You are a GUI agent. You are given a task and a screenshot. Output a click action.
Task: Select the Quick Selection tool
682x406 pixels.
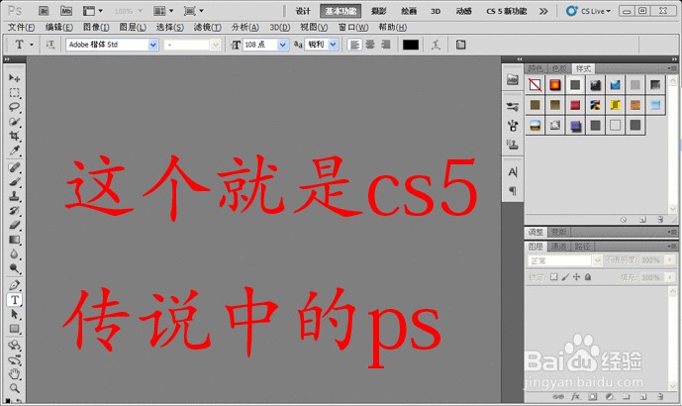click(15, 122)
